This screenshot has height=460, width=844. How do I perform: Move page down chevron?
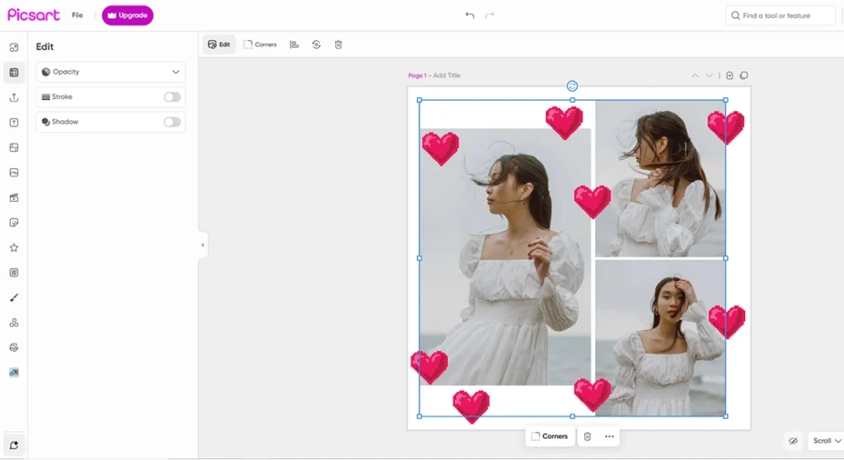click(x=709, y=76)
